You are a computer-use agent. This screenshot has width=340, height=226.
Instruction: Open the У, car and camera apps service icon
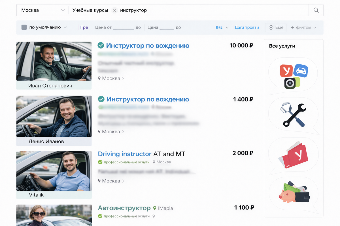[293, 76]
